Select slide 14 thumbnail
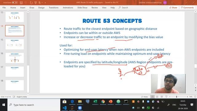This screenshot has width=197, height=111. (x=14, y=31)
